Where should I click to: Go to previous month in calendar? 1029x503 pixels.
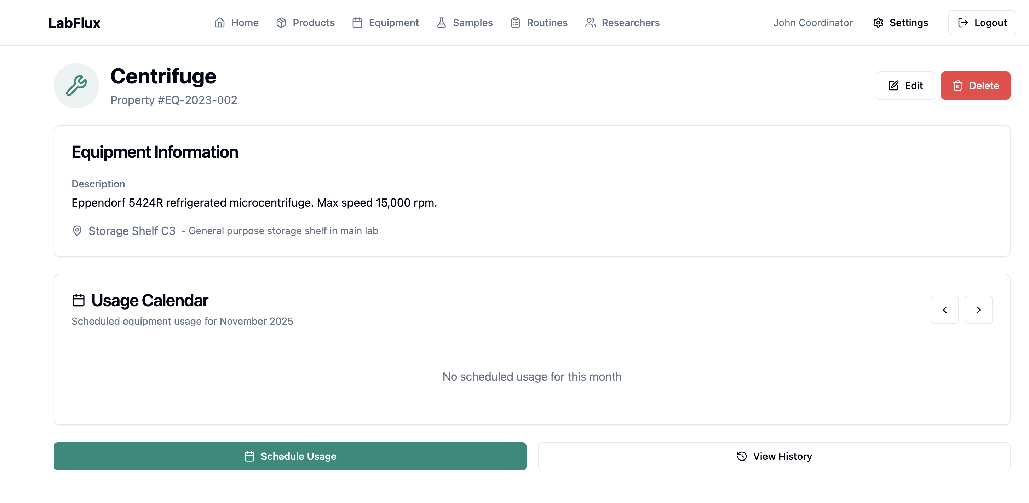coord(944,310)
